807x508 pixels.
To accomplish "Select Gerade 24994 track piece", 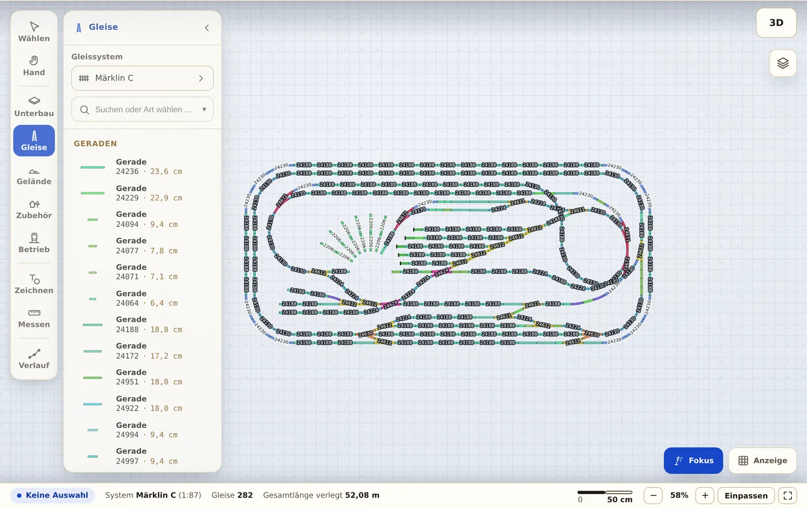I will click(142, 430).
